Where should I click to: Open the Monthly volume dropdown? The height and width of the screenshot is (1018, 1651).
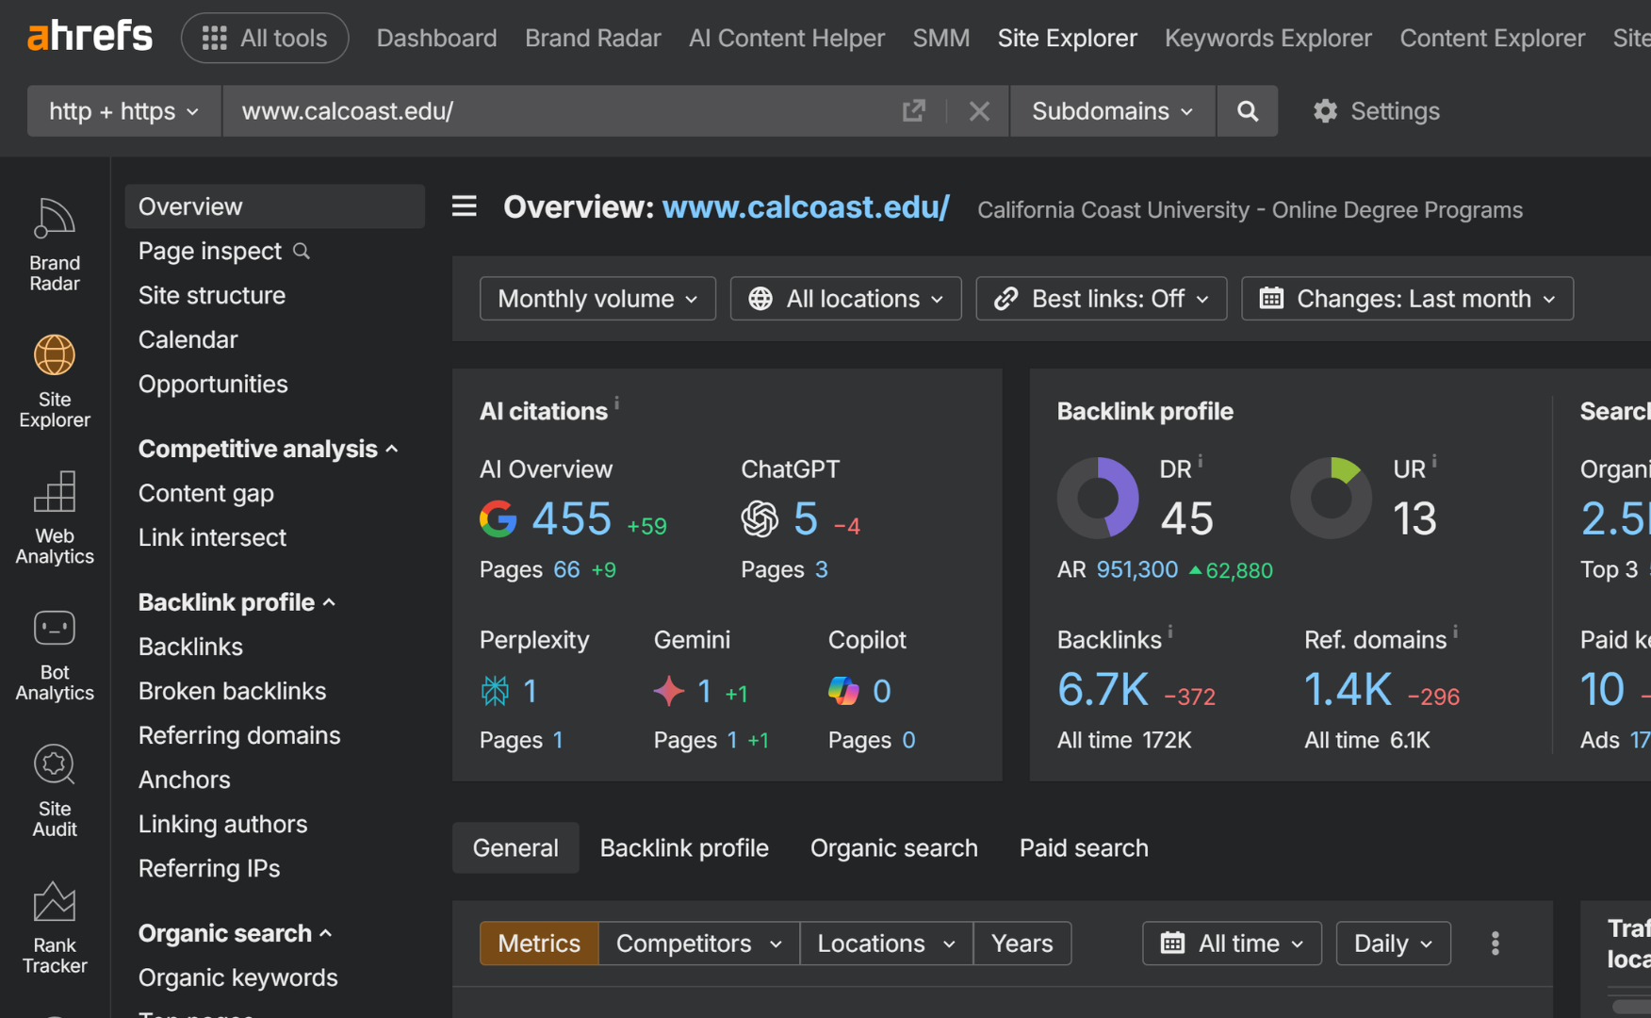click(x=597, y=299)
